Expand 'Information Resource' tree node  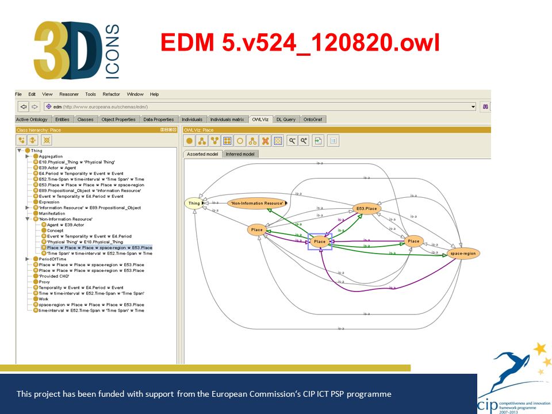[28, 208]
